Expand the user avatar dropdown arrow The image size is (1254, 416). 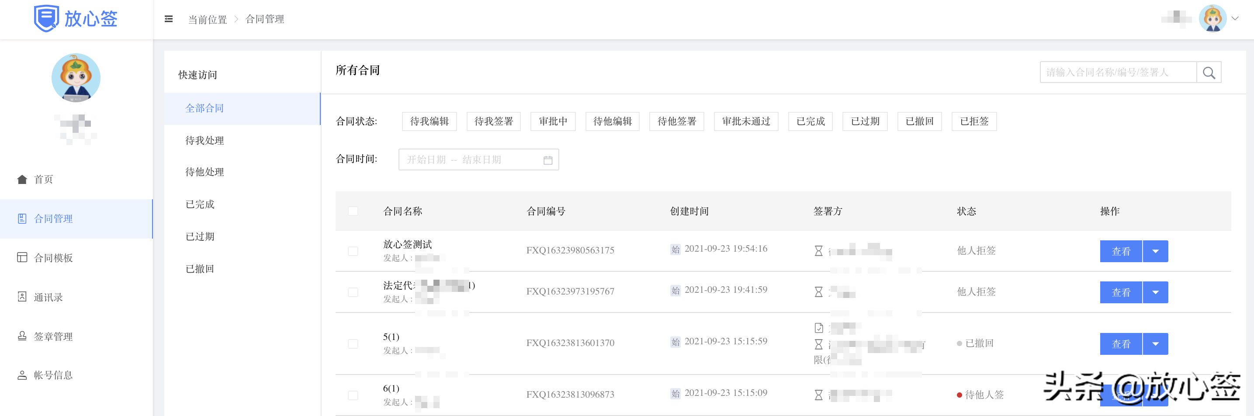tap(1235, 18)
